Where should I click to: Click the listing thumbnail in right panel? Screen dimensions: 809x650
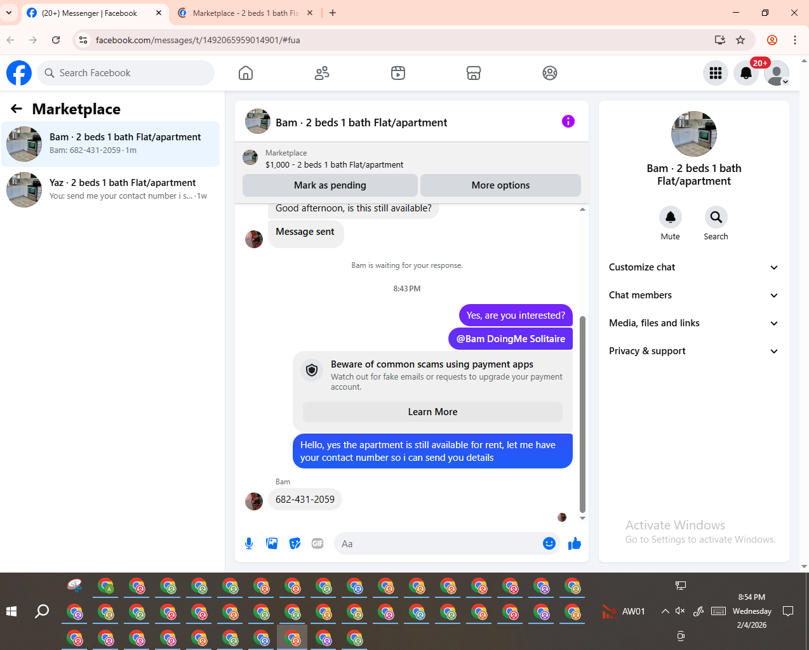[x=694, y=134]
